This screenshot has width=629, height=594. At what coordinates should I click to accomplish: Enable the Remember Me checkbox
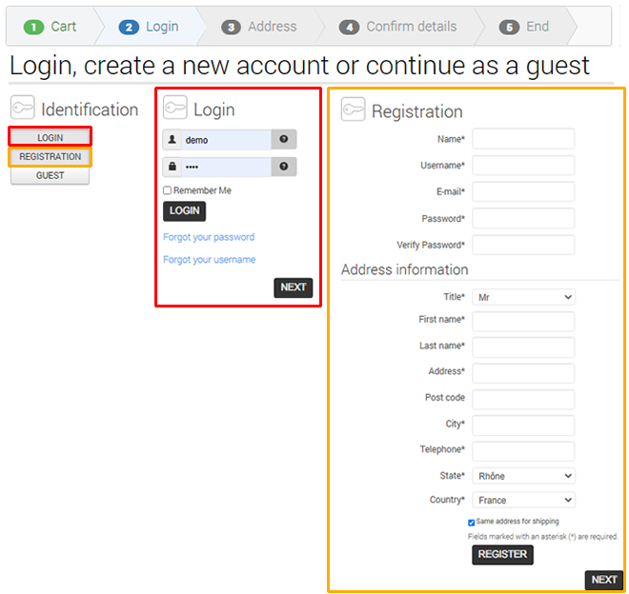click(x=168, y=190)
